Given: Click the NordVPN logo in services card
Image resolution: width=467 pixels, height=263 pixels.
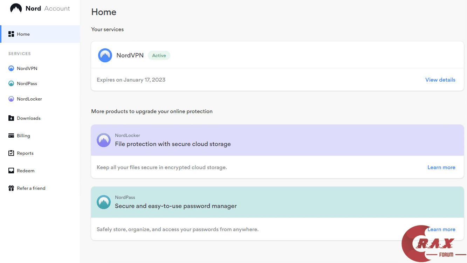Looking at the screenshot, I should pos(105,55).
